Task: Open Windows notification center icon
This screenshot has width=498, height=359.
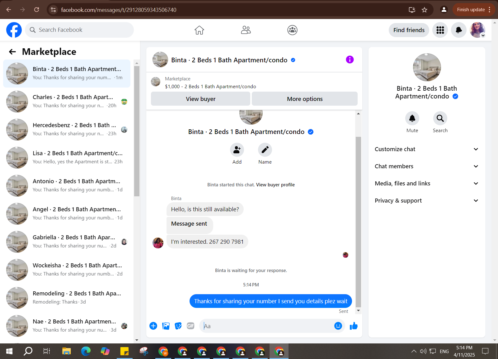Action: (485, 351)
